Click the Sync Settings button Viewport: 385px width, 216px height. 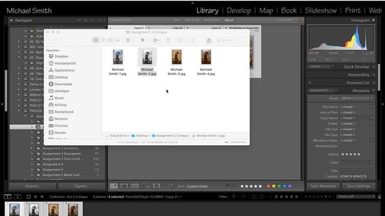359,186
